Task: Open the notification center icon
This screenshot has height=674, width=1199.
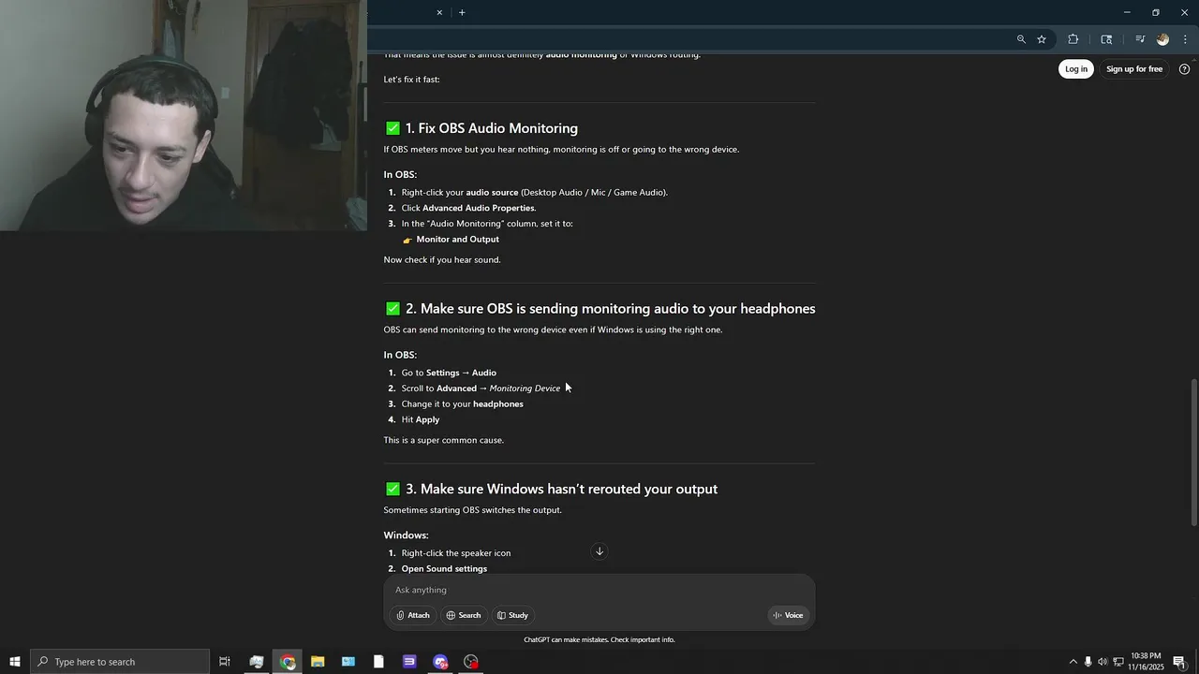Action: 1179,662
